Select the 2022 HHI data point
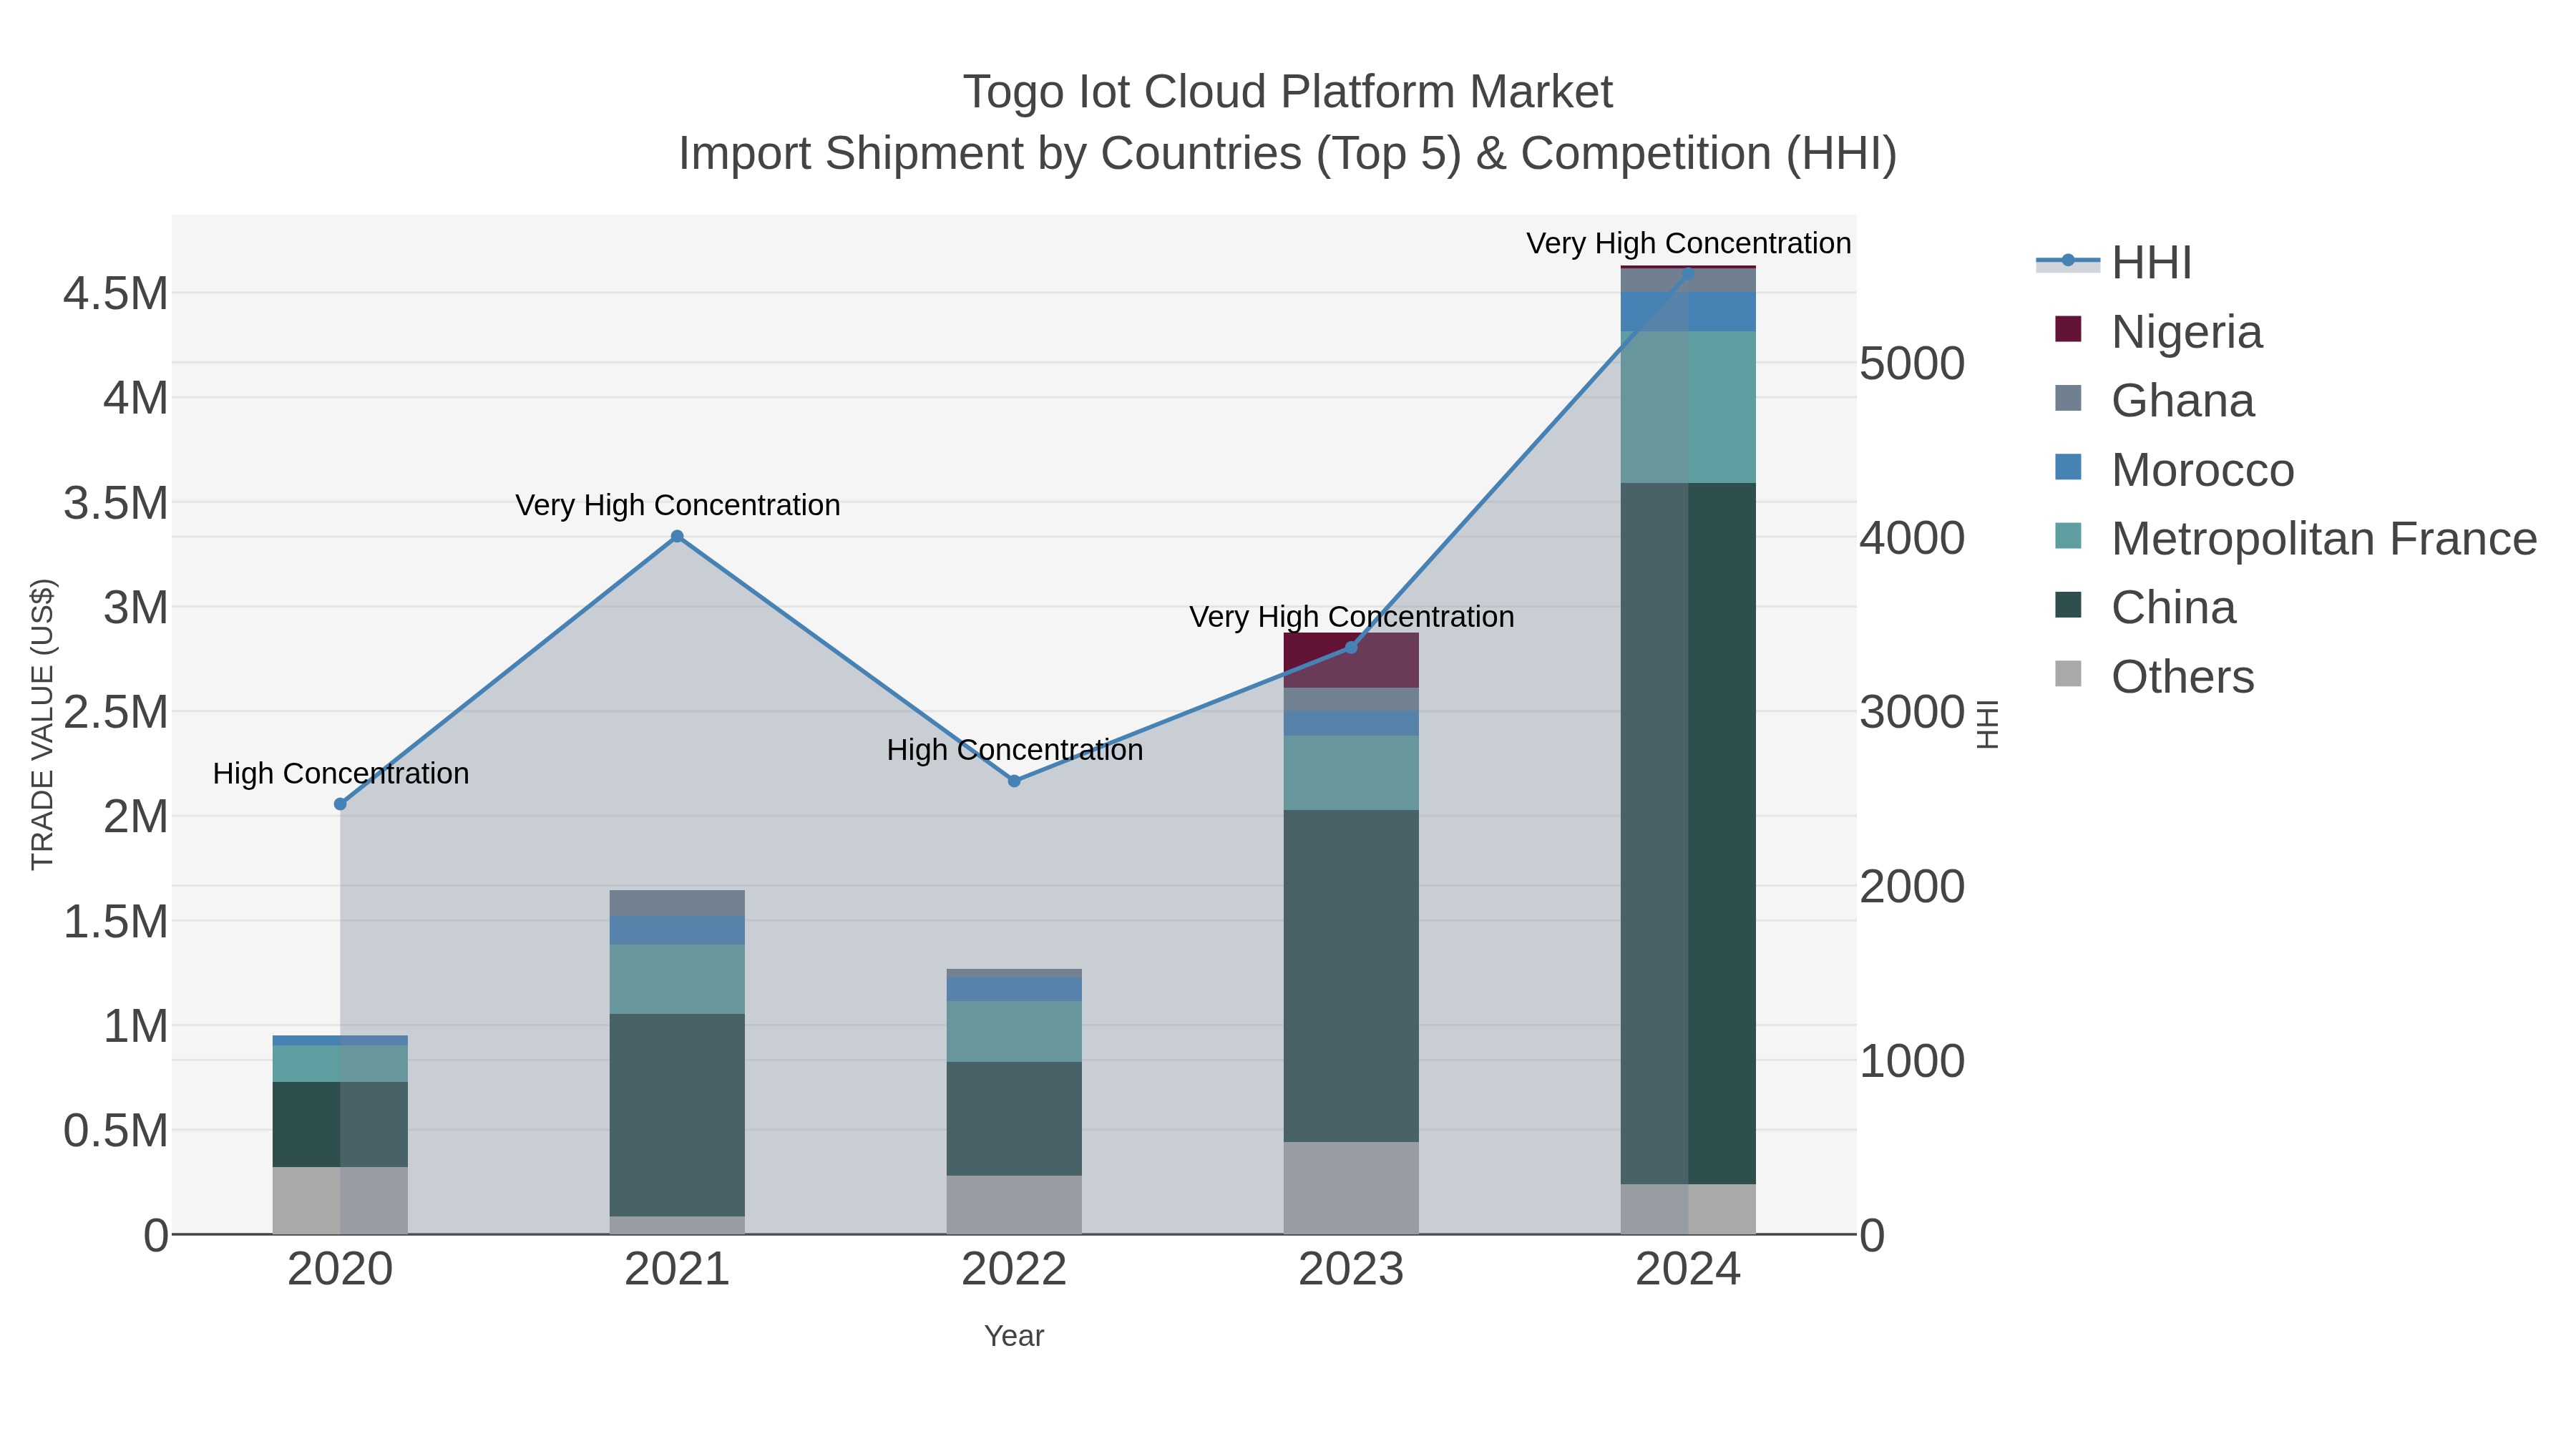The height and width of the screenshot is (1449, 2576). 1014,781
